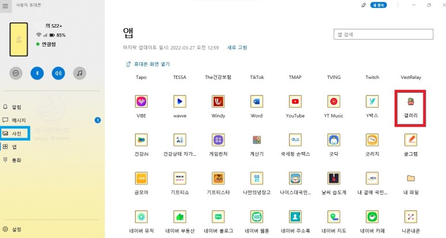Launch the 나이스대국민 app icon
Image resolution: width=446 pixels, height=238 pixels.
pyautogui.click(x=295, y=178)
